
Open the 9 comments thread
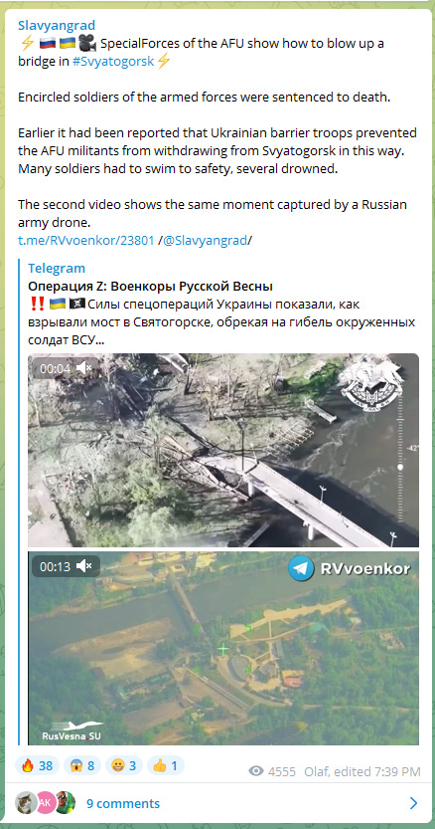pyautogui.click(x=123, y=804)
